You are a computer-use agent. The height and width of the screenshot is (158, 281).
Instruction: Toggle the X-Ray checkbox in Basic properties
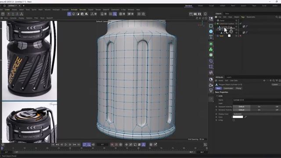(234, 120)
